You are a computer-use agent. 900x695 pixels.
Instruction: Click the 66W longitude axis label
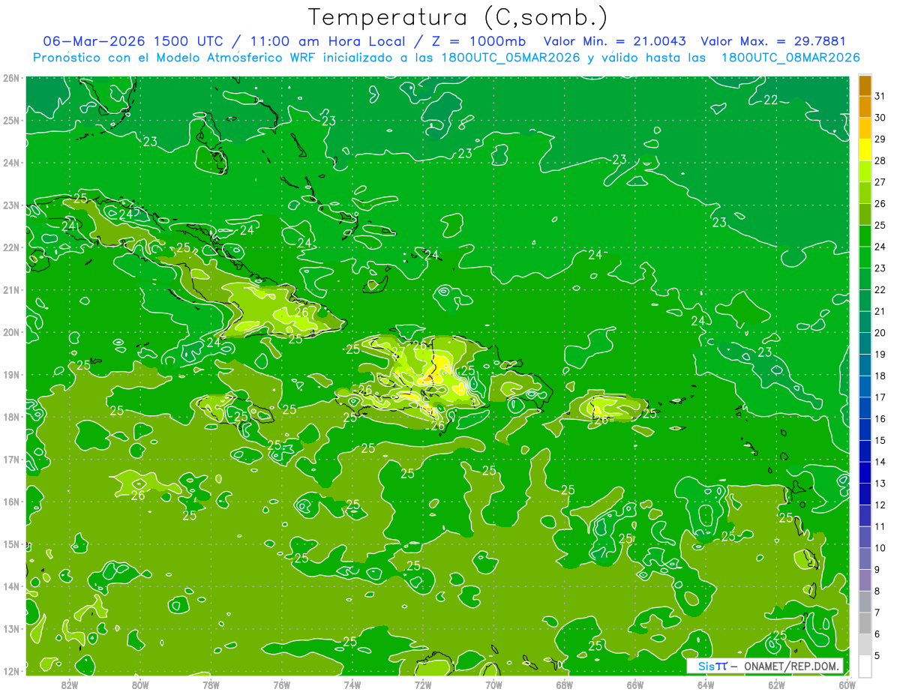[x=635, y=685]
